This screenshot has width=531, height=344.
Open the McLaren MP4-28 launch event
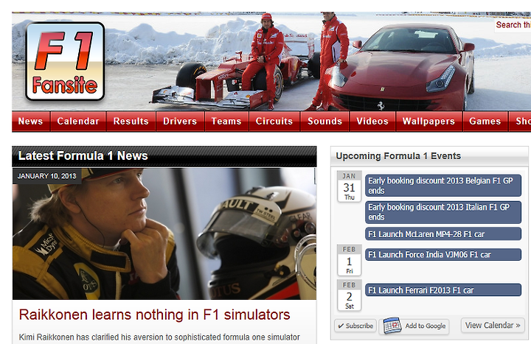tap(443, 234)
